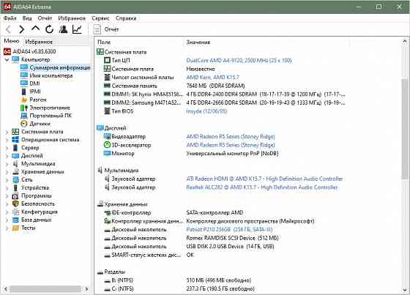Open the user profile toolbar icon
The height and width of the screenshot is (295, 410).
(x=63, y=29)
